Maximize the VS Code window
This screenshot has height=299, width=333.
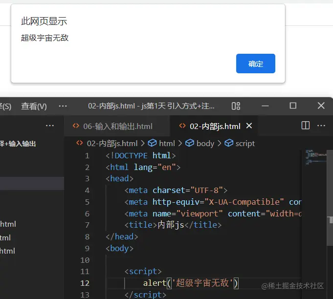click(x=293, y=106)
